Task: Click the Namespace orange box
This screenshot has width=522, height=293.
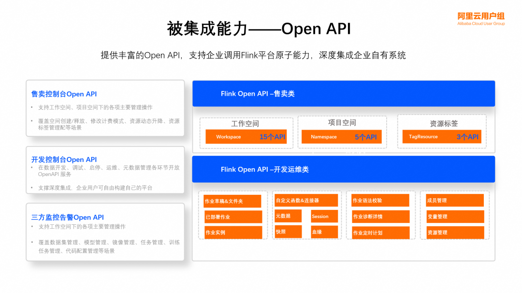Action: pyautogui.click(x=342, y=137)
